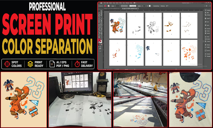Open the Pathfinder panel
213x128 pixels.
pyautogui.click(x=207, y=15)
